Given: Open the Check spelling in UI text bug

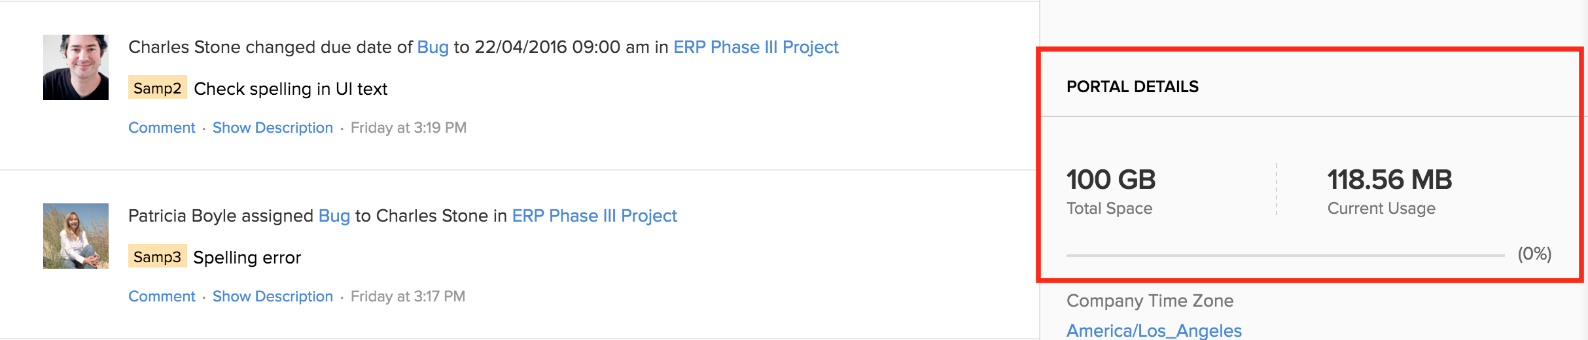Looking at the screenshot, I should coord(291,89).
